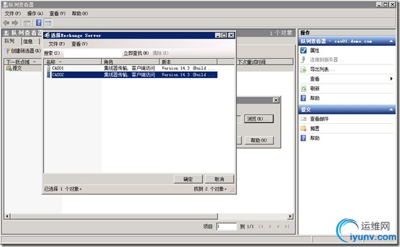Go to last page pager button
400x247 pixels.
(x=287, y=227)
